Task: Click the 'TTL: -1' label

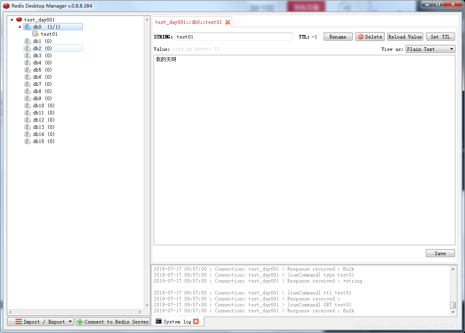Action: click(308, 37)
